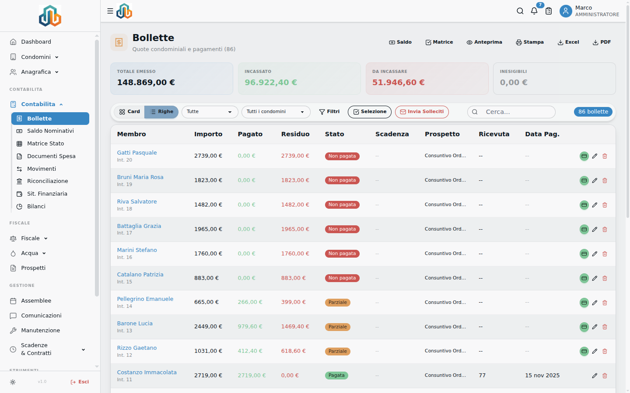Open the search icon in header

tap(520, 11)
